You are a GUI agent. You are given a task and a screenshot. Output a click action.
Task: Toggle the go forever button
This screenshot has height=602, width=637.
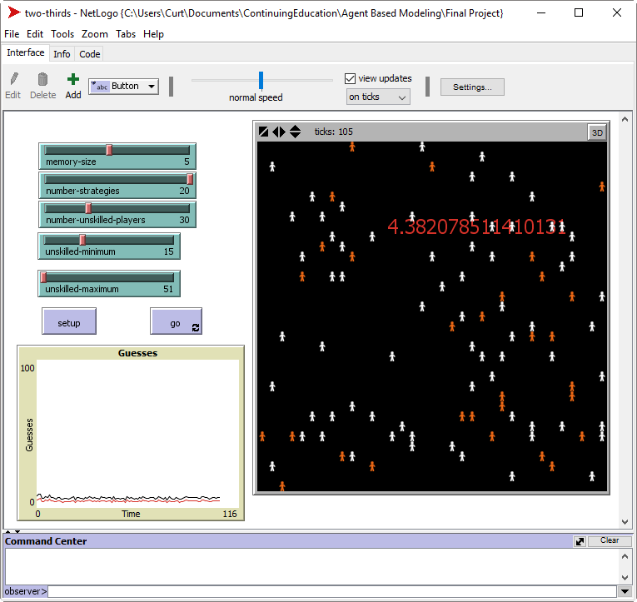pyautogui.click(x=176, y=323)
